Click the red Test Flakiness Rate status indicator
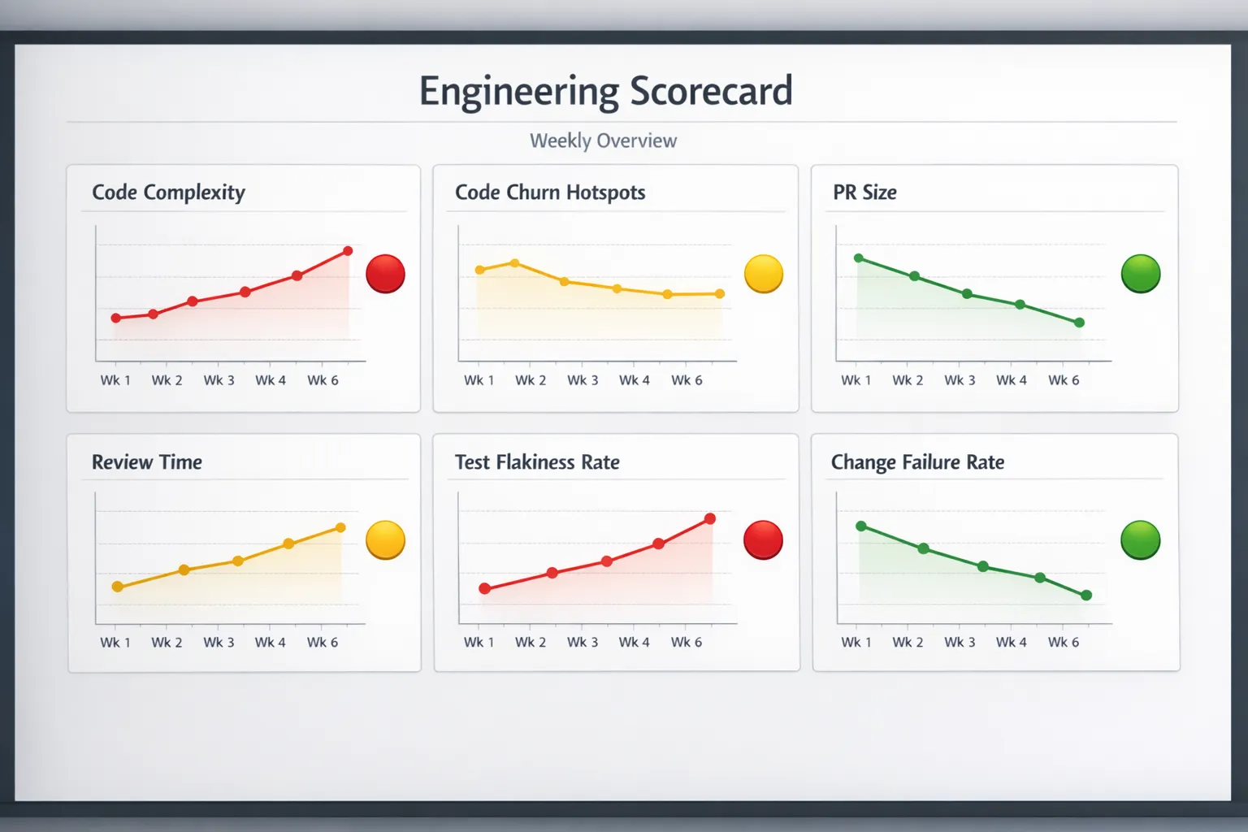Image resolution: width=1248 pixels, height=832 pixels. [x=763, y=540]
